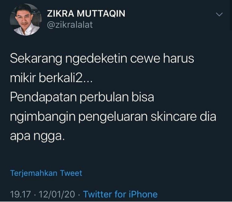Tap the word 'skincare' in the tweet
232x202 pixels.
point(174,116)
